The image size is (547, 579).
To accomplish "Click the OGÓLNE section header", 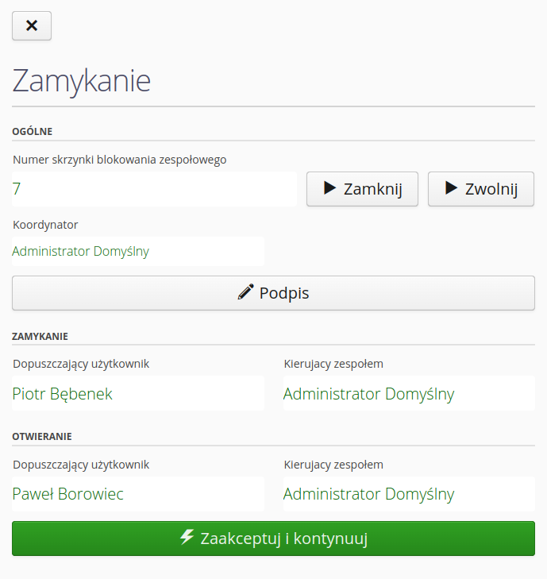I will (32, 132).
